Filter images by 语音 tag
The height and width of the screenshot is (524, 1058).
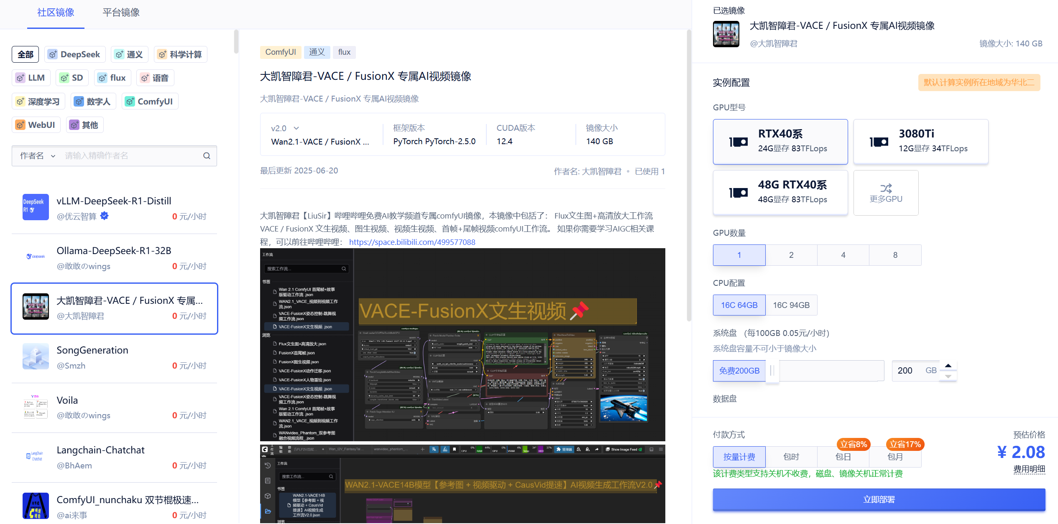(x=155, y=78)
